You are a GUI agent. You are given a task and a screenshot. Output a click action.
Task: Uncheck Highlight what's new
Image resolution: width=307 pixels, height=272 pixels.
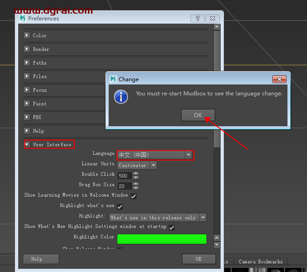tap(120, 207)
